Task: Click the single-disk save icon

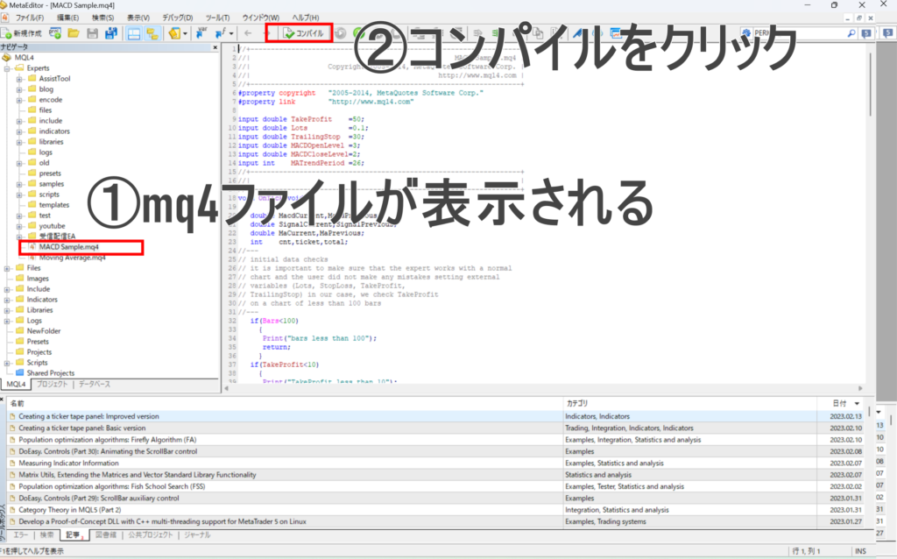Action: (x=92, y=33)
